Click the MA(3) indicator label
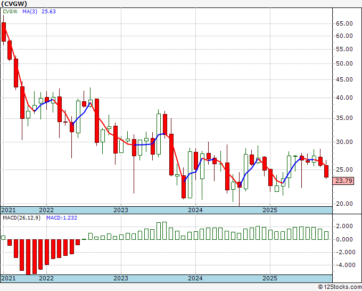Image resolution: width=362 pixels, height=291 pixels. [30, 12]
